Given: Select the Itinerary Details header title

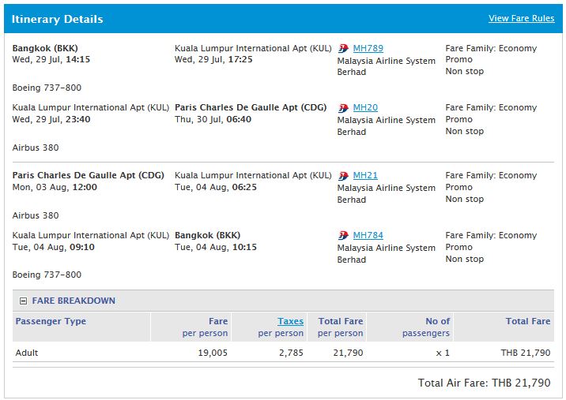Looking at the screenshot, I should pyautogui.click(x=58, y=19).
